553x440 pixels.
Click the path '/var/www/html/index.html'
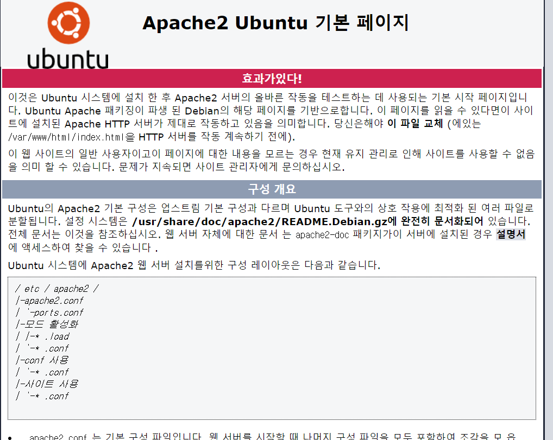(66, 137)
